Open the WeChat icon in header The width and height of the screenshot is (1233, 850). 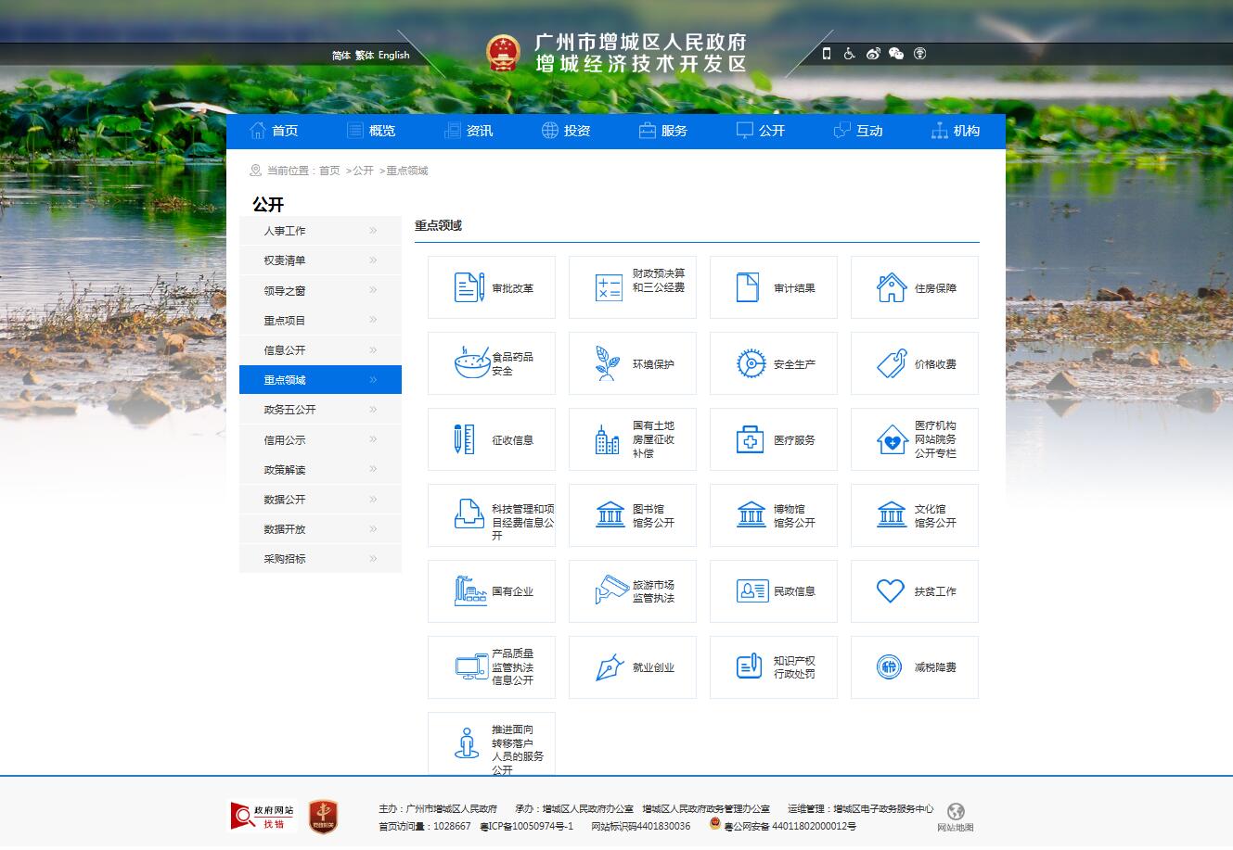895,54
